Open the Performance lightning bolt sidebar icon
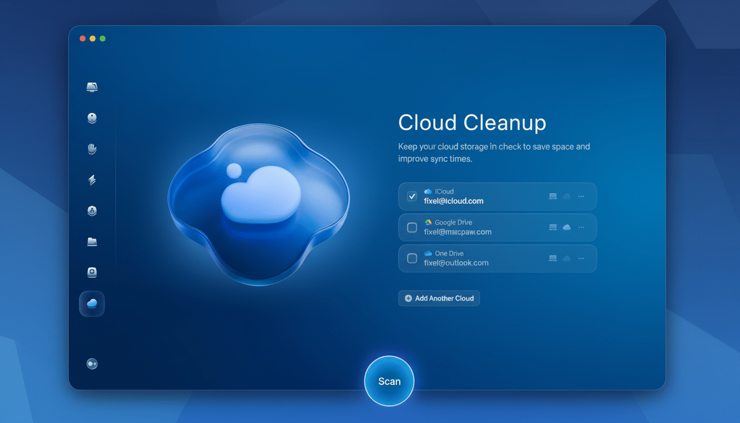 click(x=92, y=180)
